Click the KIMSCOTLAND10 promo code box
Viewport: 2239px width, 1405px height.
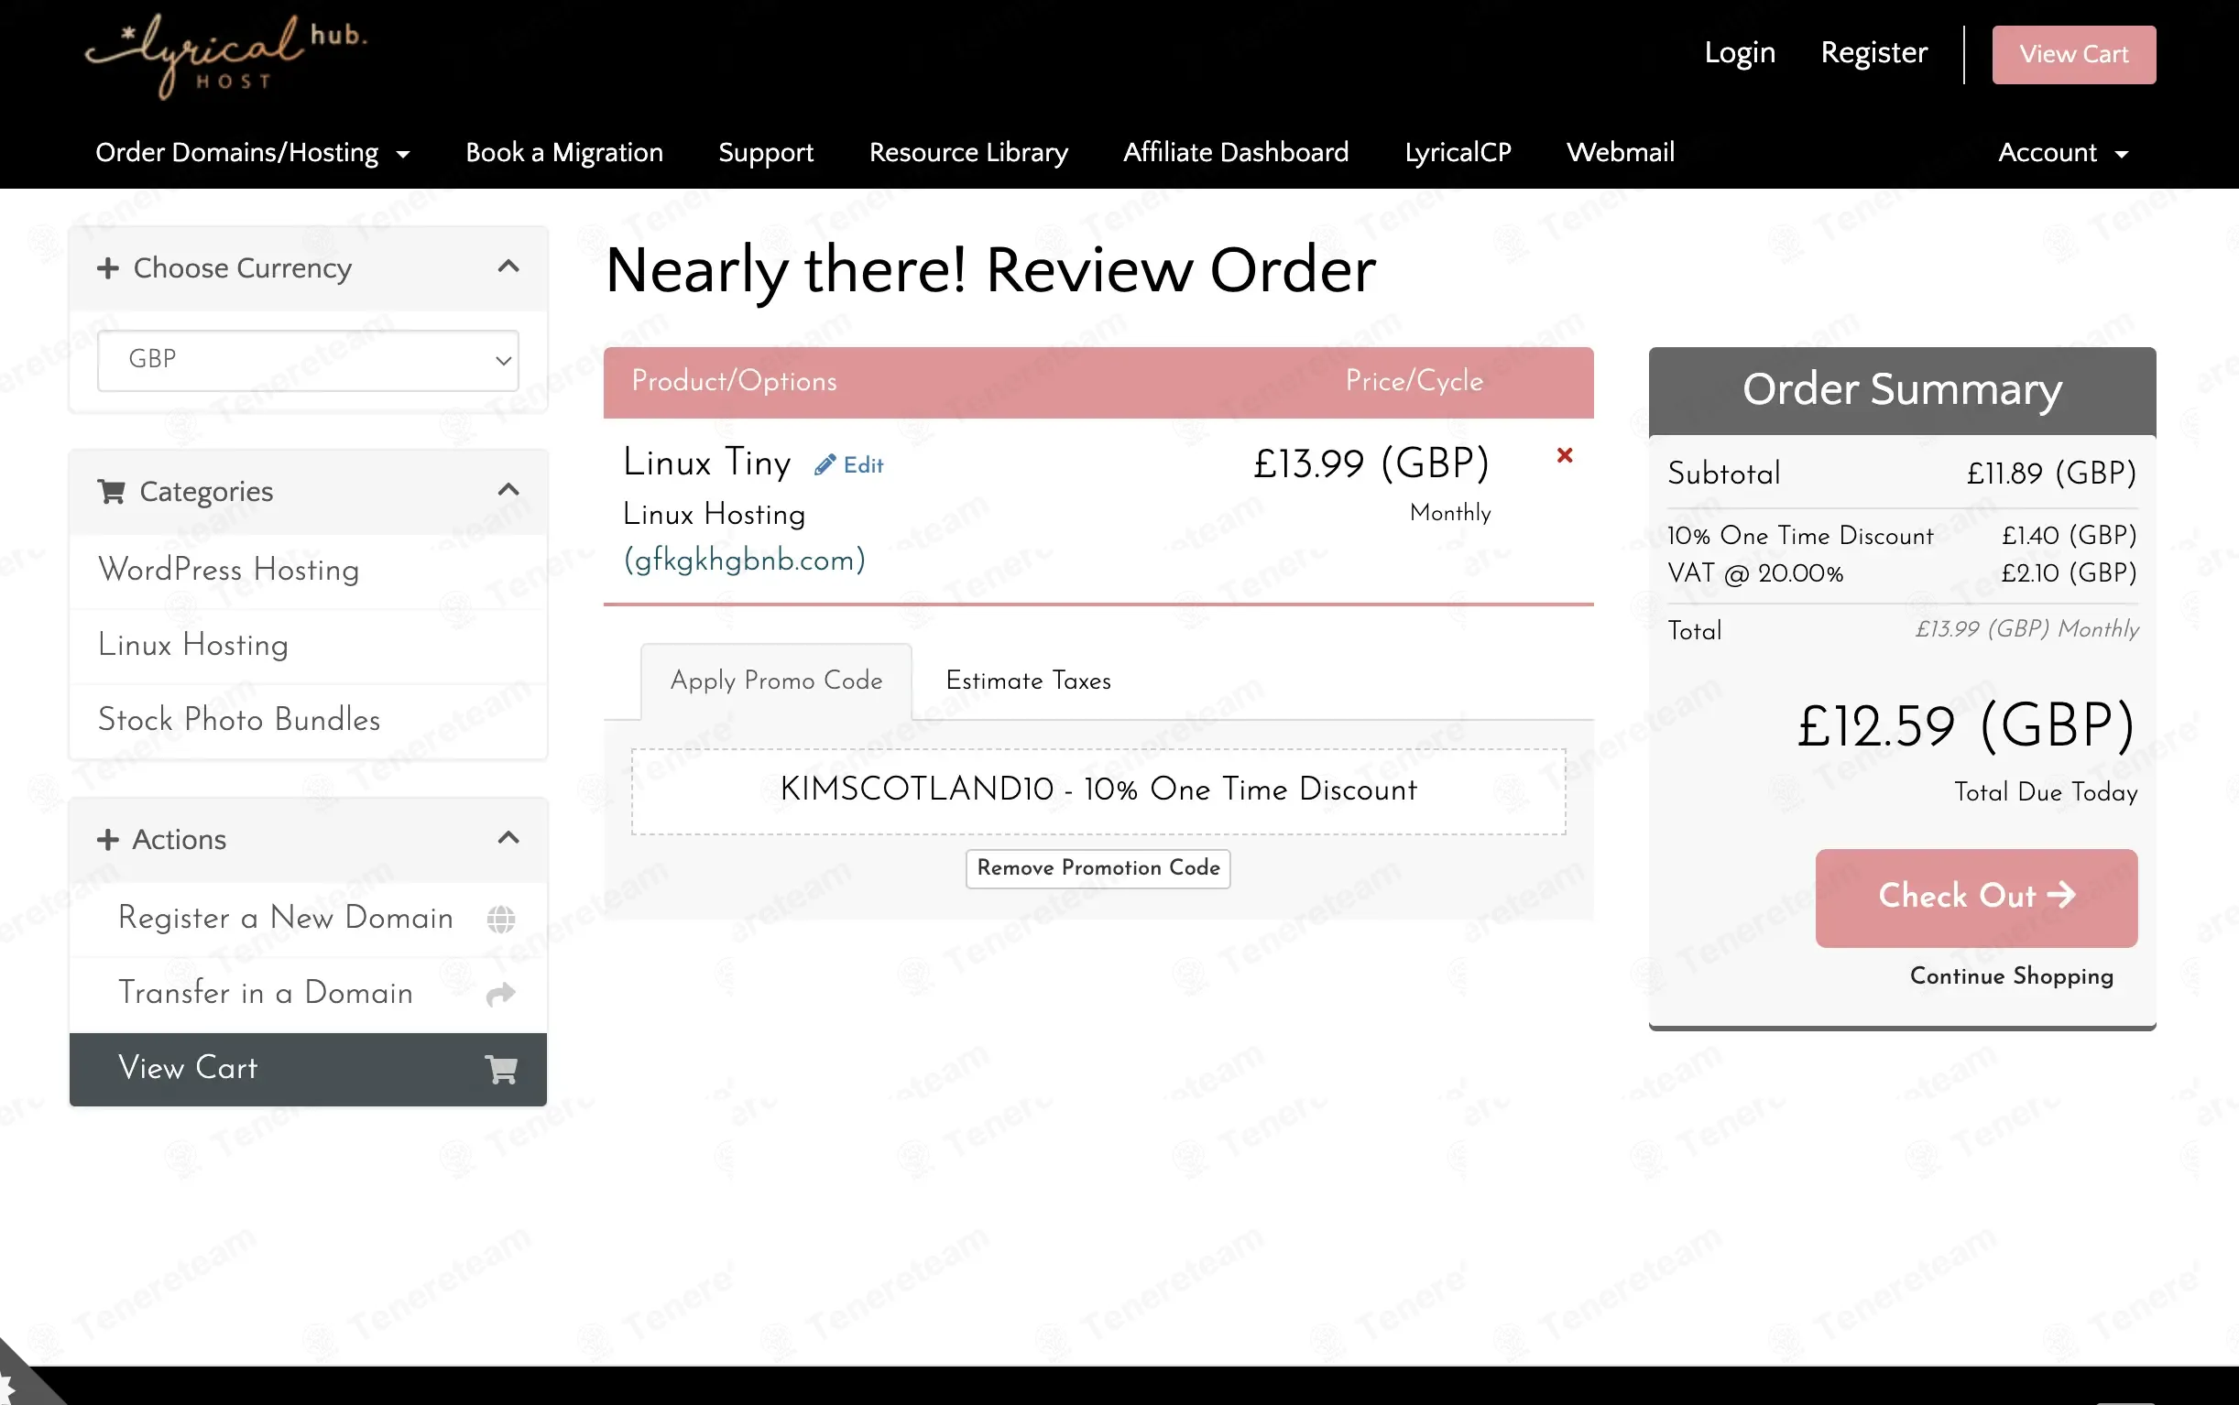[x=1098, y=791]
